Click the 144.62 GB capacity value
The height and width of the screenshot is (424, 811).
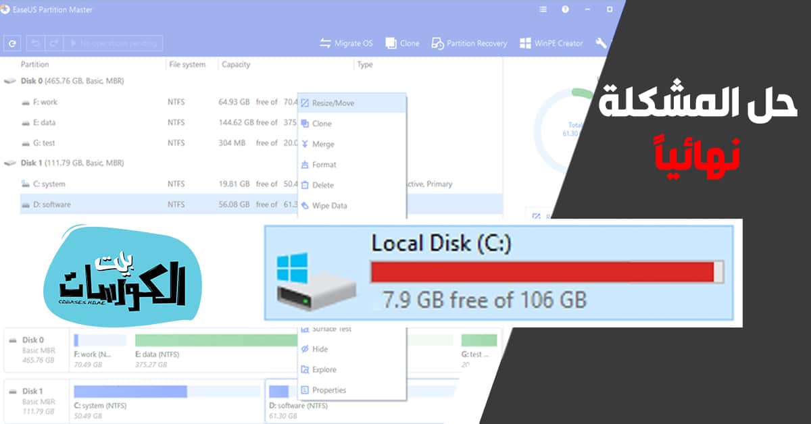click(x=236, y=122)
